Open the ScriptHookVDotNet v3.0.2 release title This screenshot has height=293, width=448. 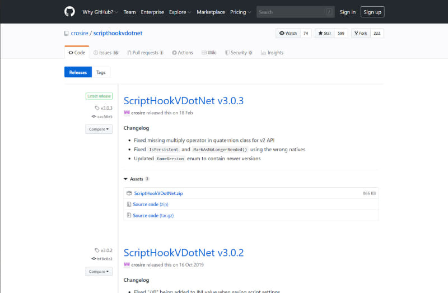tap(184, 253)
